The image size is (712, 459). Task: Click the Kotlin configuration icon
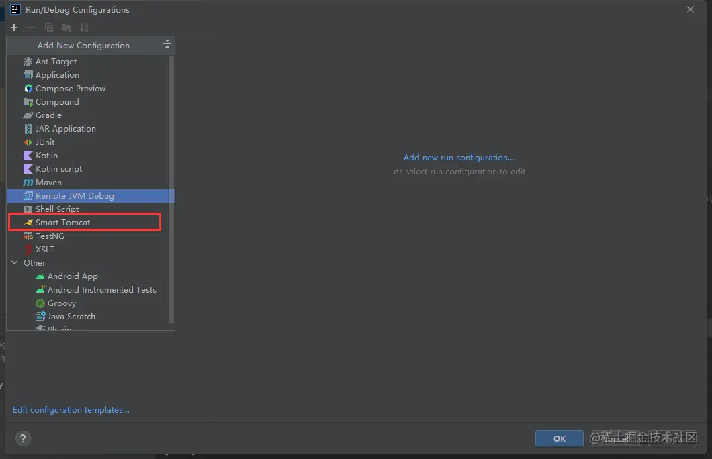[x=28, y=156]
